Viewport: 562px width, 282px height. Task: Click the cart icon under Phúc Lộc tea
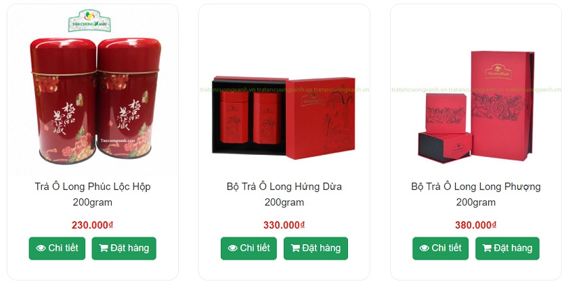[104, 248]
